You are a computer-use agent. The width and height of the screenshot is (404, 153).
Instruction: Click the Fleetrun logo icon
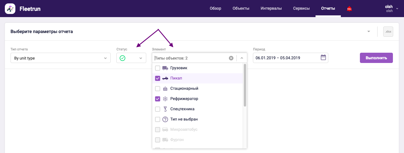pos(10,9)
